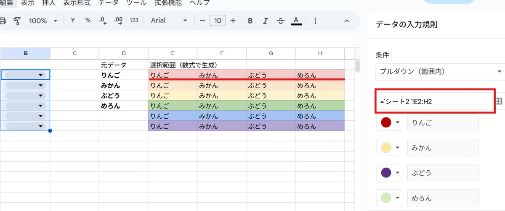The width and height of the screenshot is (505, 211).
Task: Click みかん cell in the green row
Action: click(221, 106)
